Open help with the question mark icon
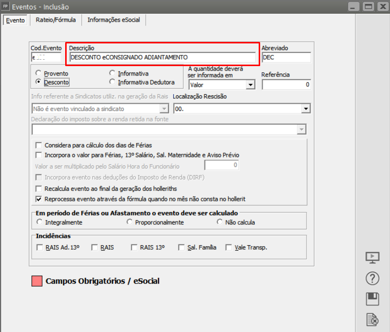 [372, 278]
